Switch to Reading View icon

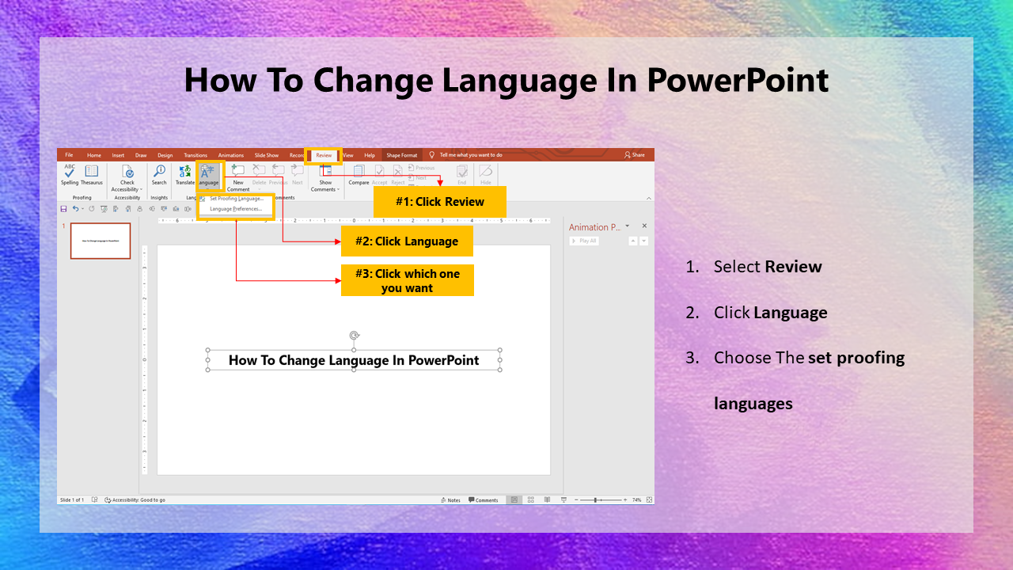pos(547,500)
